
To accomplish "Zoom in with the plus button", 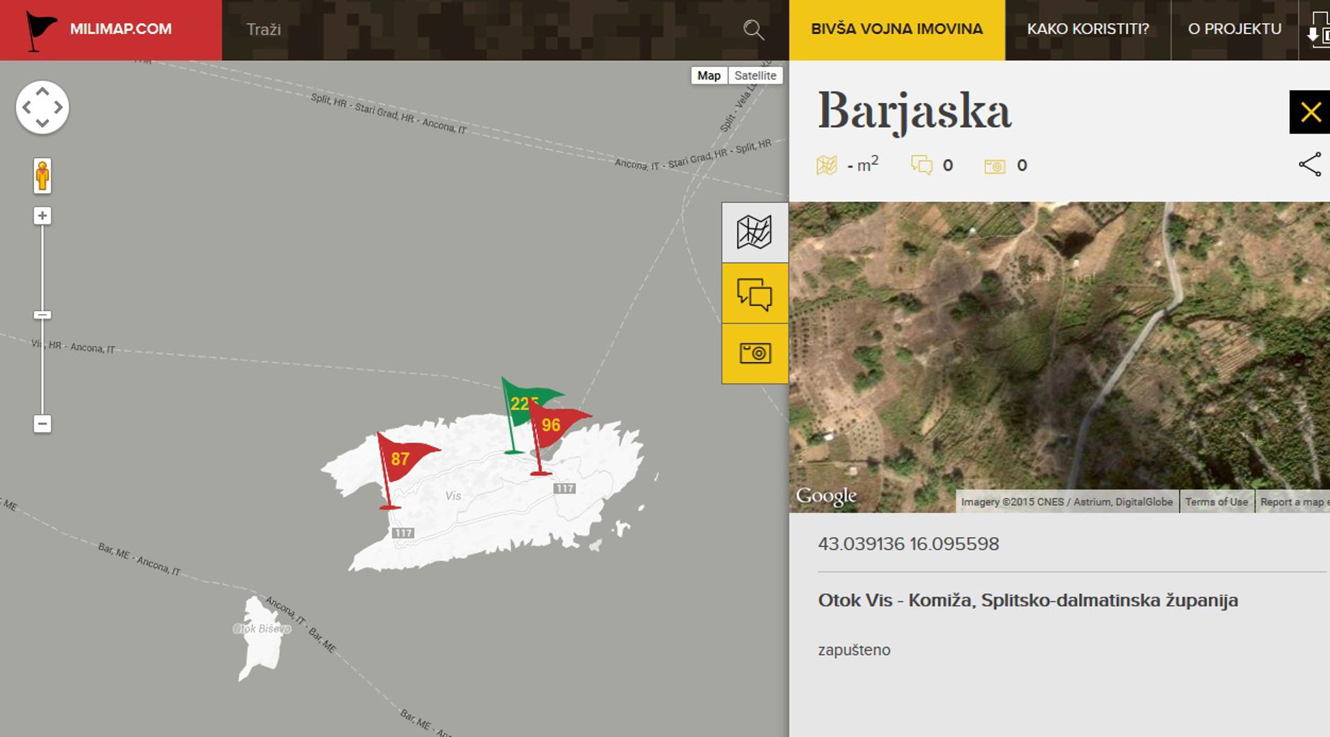I will coord(42,216).
